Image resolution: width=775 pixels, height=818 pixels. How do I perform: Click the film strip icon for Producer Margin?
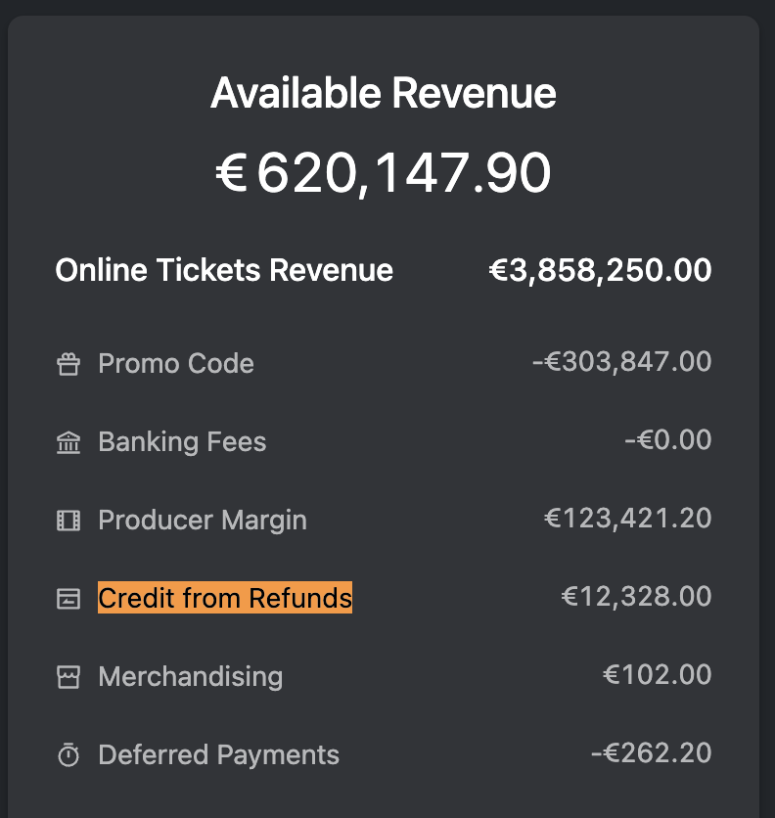tap(68, 521)
